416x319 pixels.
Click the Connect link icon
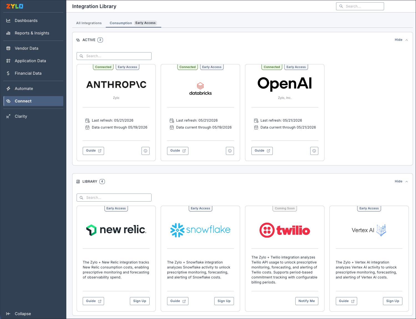pos(8,101)
